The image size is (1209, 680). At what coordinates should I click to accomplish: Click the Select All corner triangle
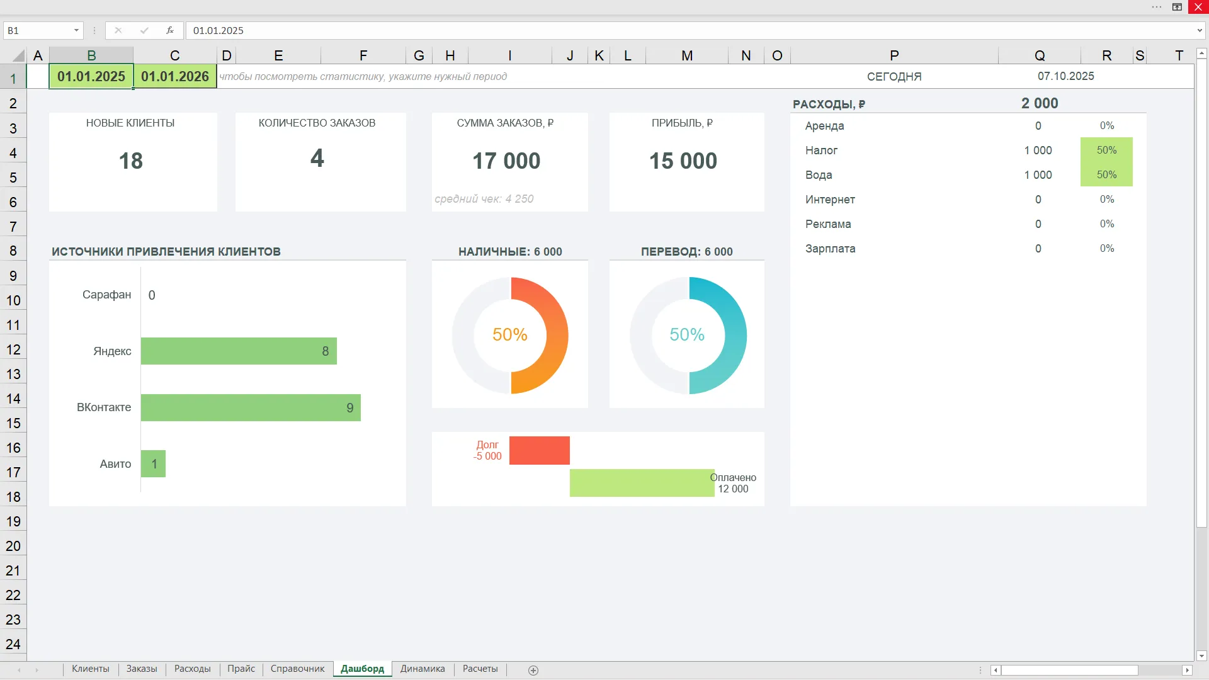point(18,55)
